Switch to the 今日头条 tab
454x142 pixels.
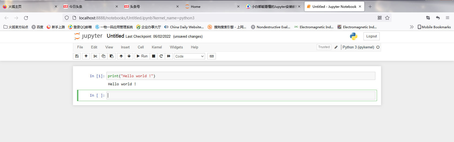click(x=91, y=6)
